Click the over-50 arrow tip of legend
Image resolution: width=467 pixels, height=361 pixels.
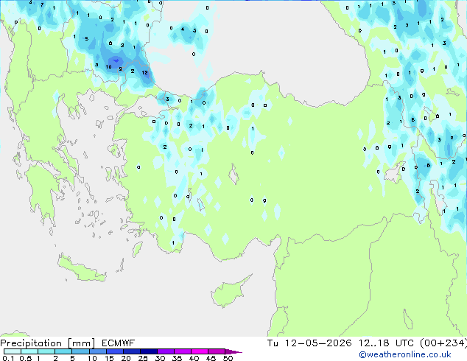[x=233, y=351]
